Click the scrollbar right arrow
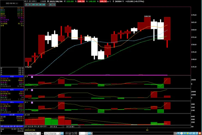The image size is (202, 135). tap(176, 133)
